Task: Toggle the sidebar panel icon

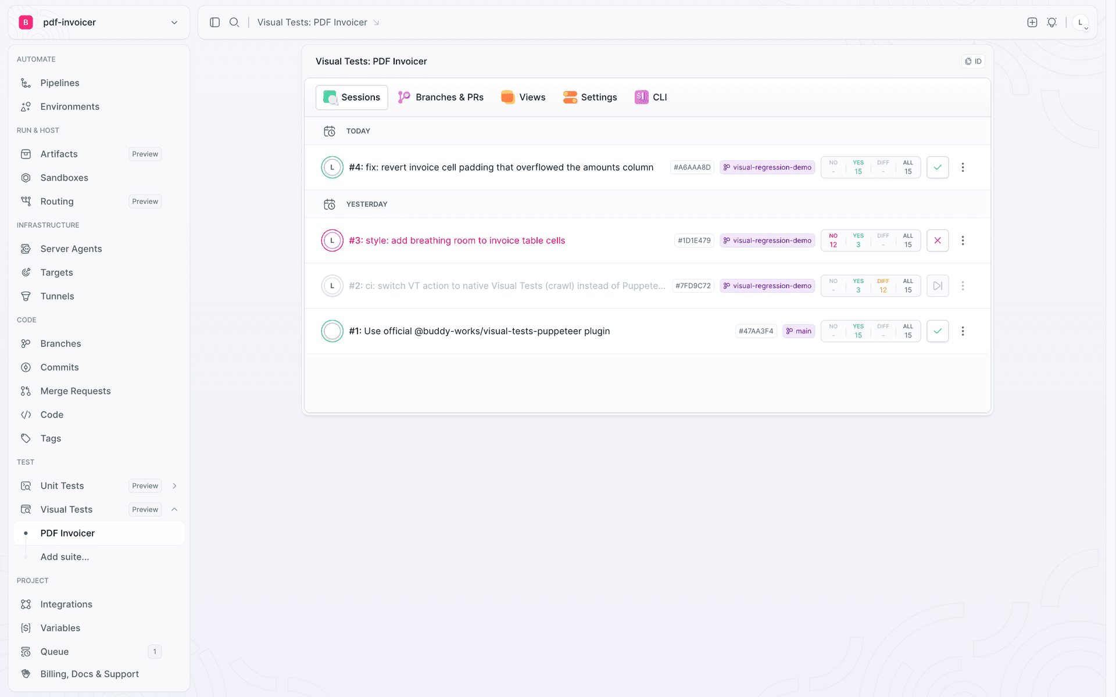Action: (x=214, y=22)
